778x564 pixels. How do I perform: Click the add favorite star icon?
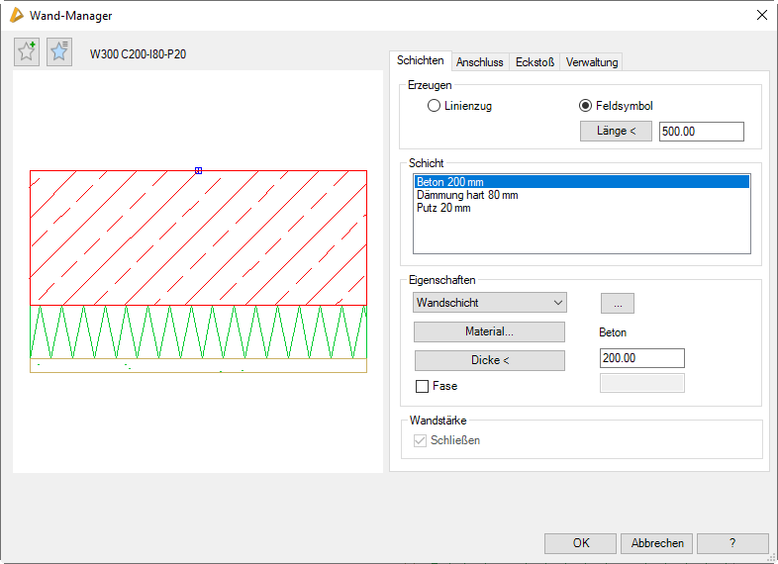27,52
